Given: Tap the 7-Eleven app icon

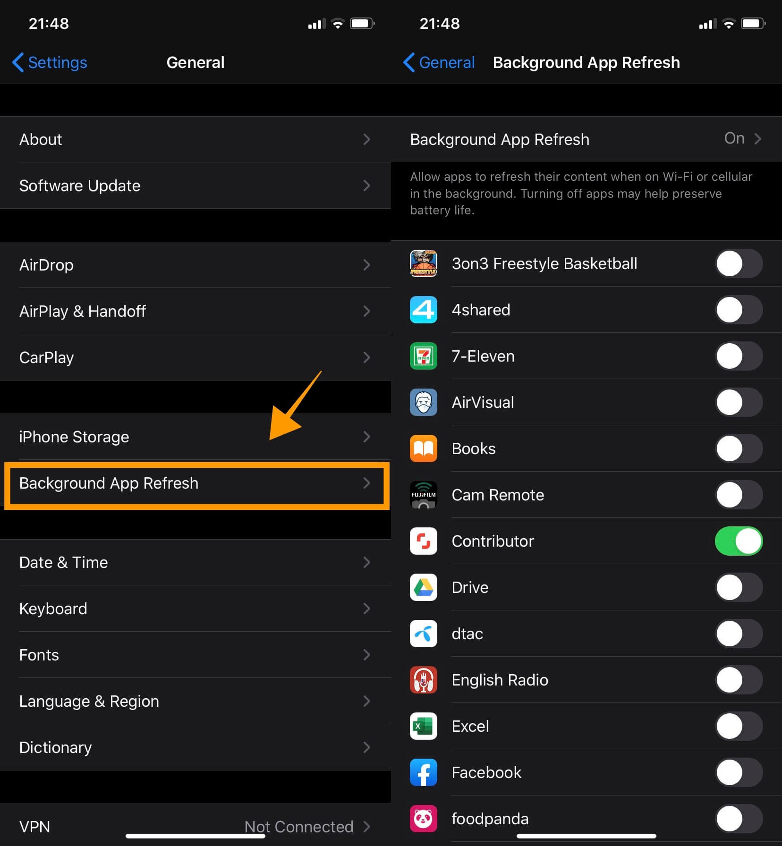Looking at the screenshot, I should click(423, 356).
